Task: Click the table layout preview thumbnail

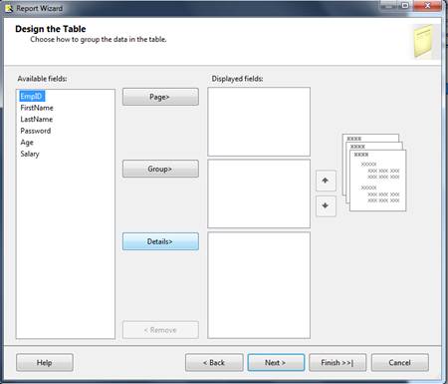Action: (x=374, y=173)
